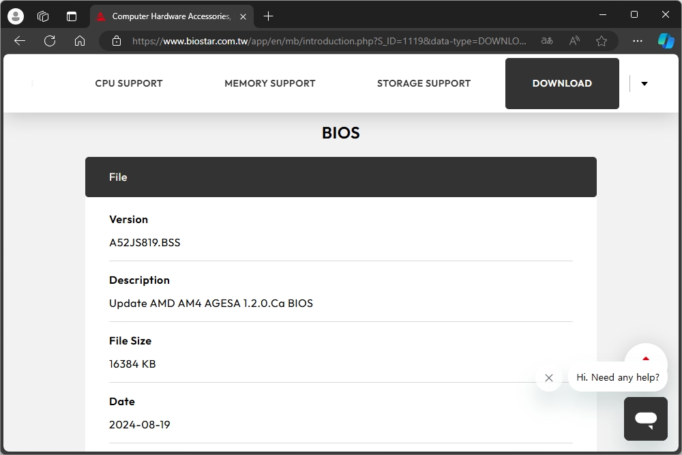Screen dimensions: 682x455
Task: Click the biostar.com.tw address bar
Action: pos(329,41)
